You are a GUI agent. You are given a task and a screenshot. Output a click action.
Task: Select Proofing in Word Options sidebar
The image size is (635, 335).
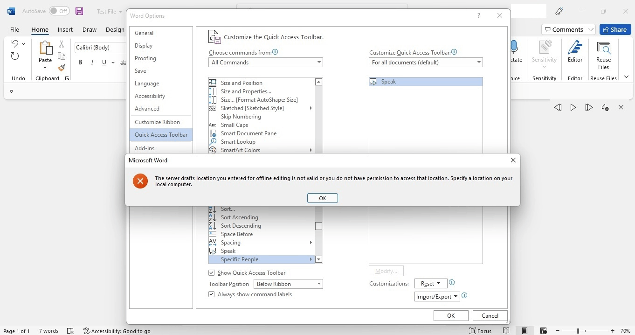pyautogui.click(x=161, y=58)
